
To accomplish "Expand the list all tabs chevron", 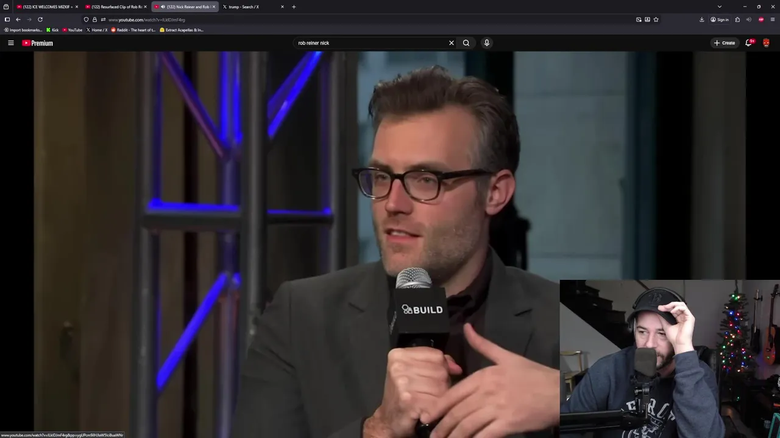I will pos(720,7).
